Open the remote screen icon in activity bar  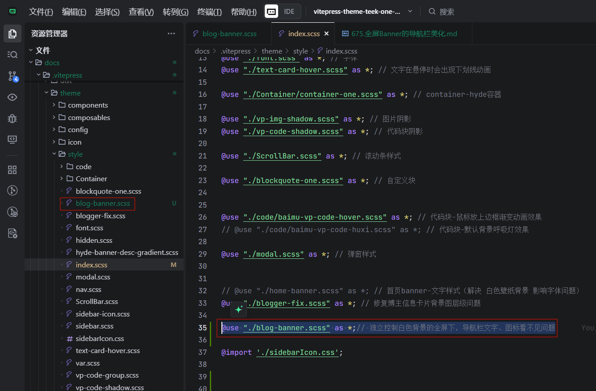(x=13, y=139)
